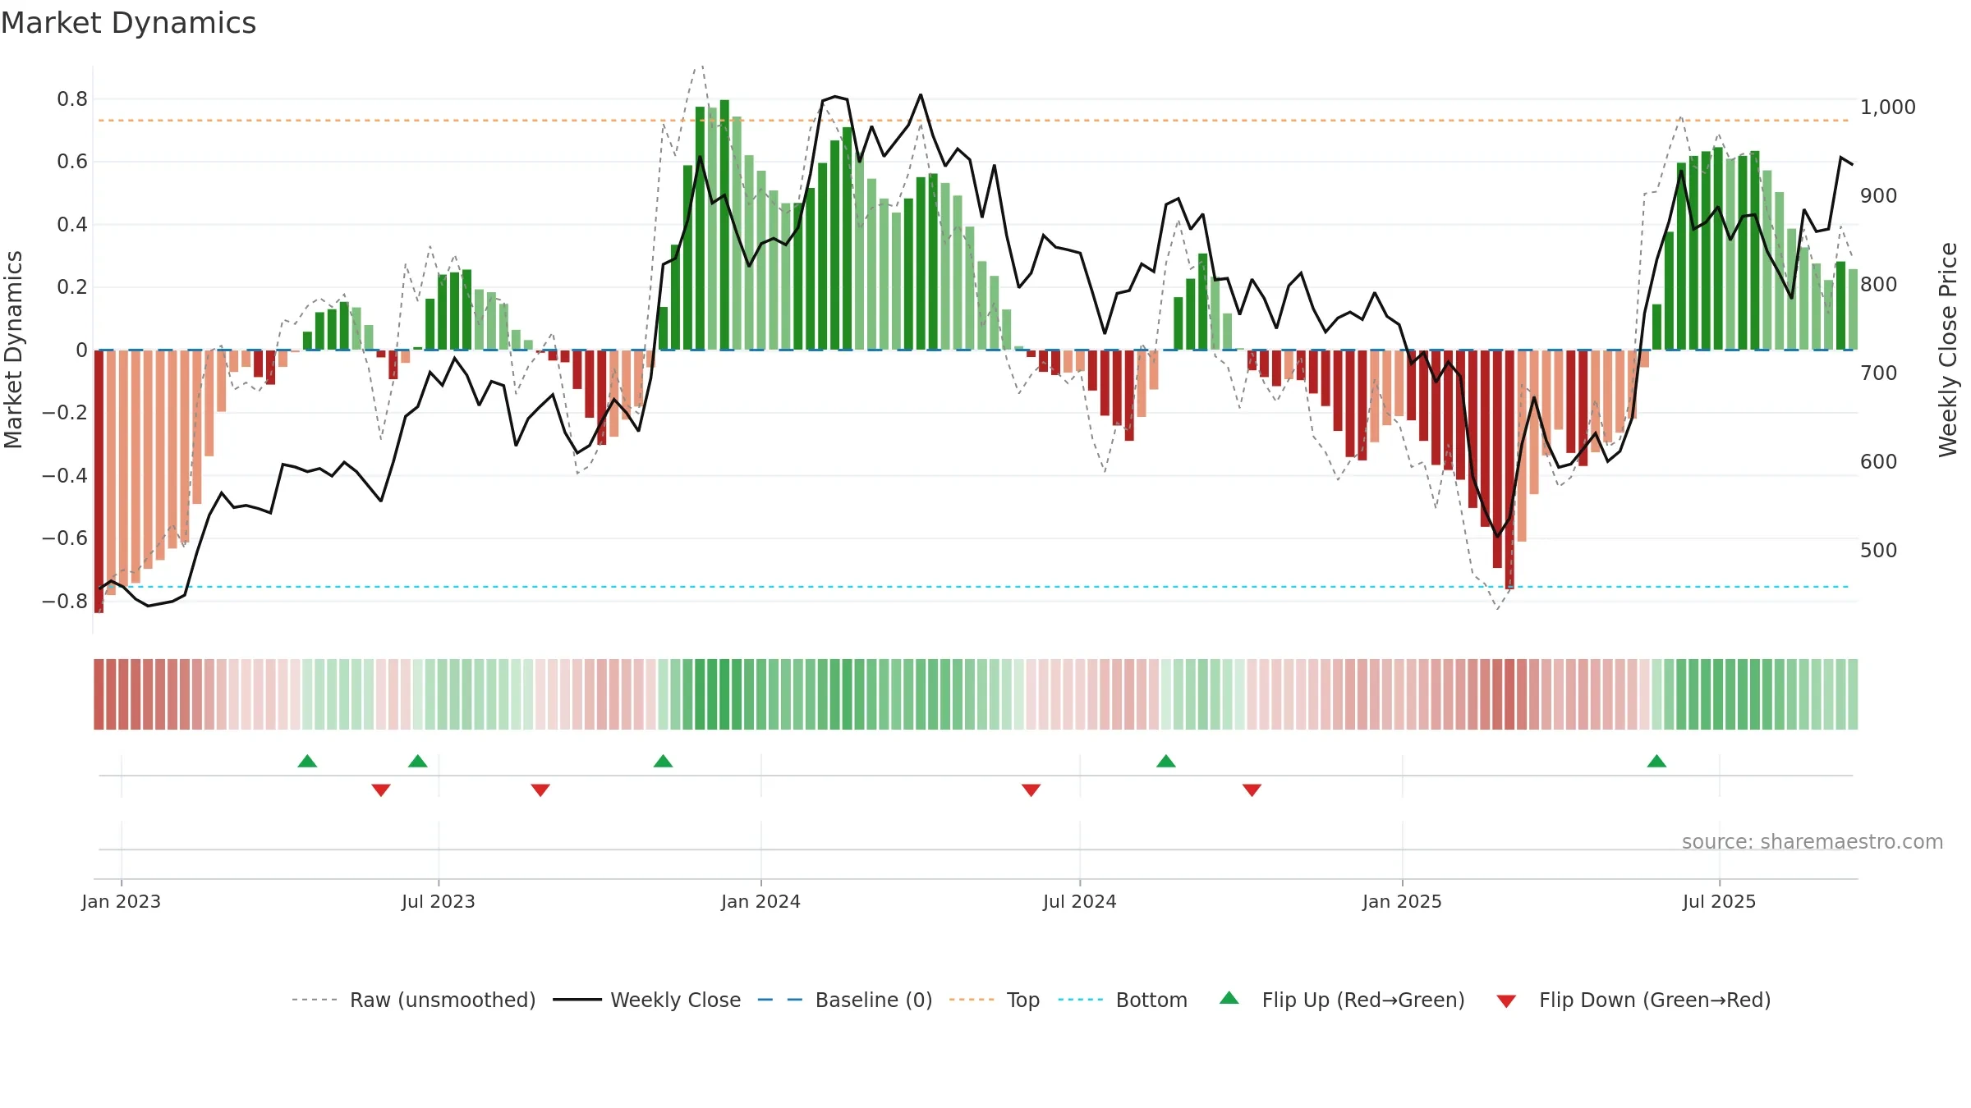
Task: Click green flip-up marker before Jul 2025
Action: click(1656, 761)
